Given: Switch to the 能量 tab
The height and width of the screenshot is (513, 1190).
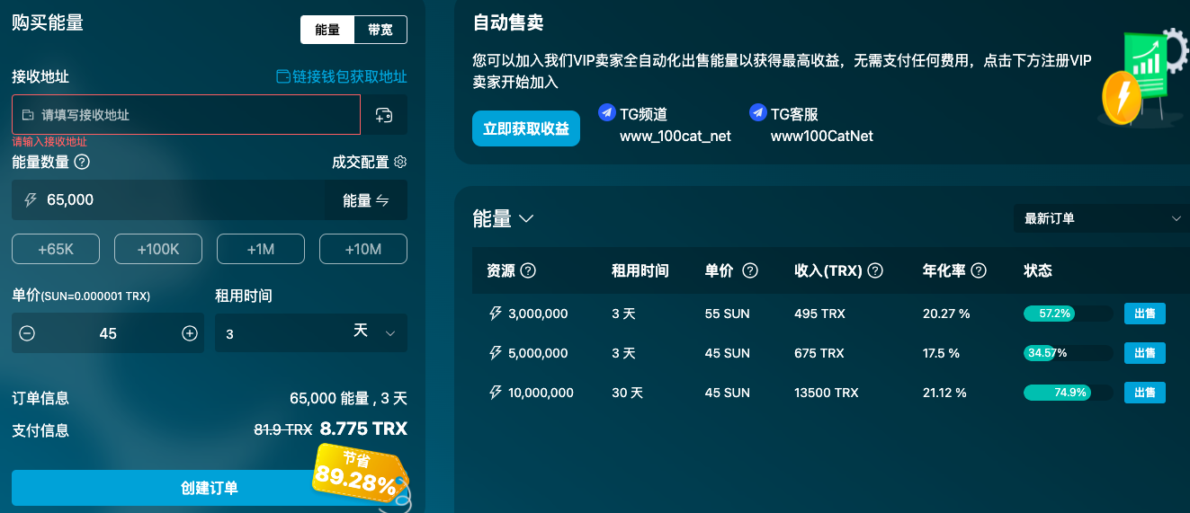Looking at the screenshot, I should (327, 30).
